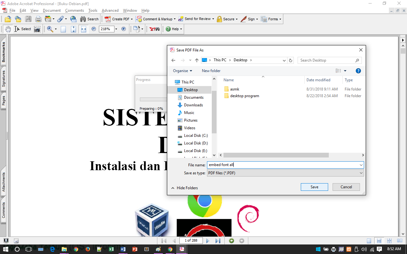Image resolution: width=407 pixels, height=254 pixels.
Task: Click the Refresh icon beside the address bar
Action: [x=291, y=60]
